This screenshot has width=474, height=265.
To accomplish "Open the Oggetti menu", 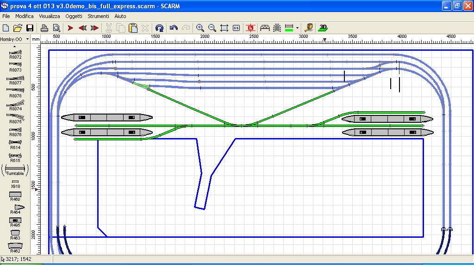I will tap(74, 16).
